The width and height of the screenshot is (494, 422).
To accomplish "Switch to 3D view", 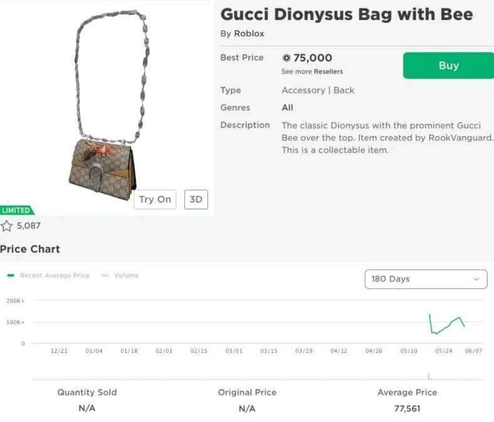I will (x=196, y=199).
